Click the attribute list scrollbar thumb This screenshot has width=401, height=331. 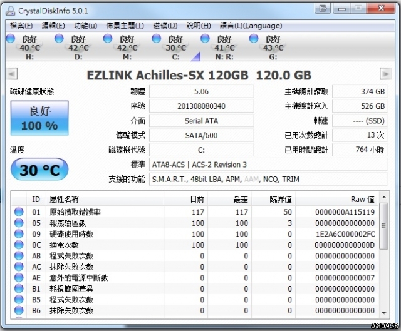(384, 226)
